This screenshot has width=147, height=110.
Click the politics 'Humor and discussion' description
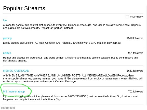71,59
